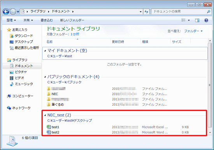The width and height of the screenshot is (214, 150).
Task: Click the vertical scrollbar thumb
Action: pos(210,85)
